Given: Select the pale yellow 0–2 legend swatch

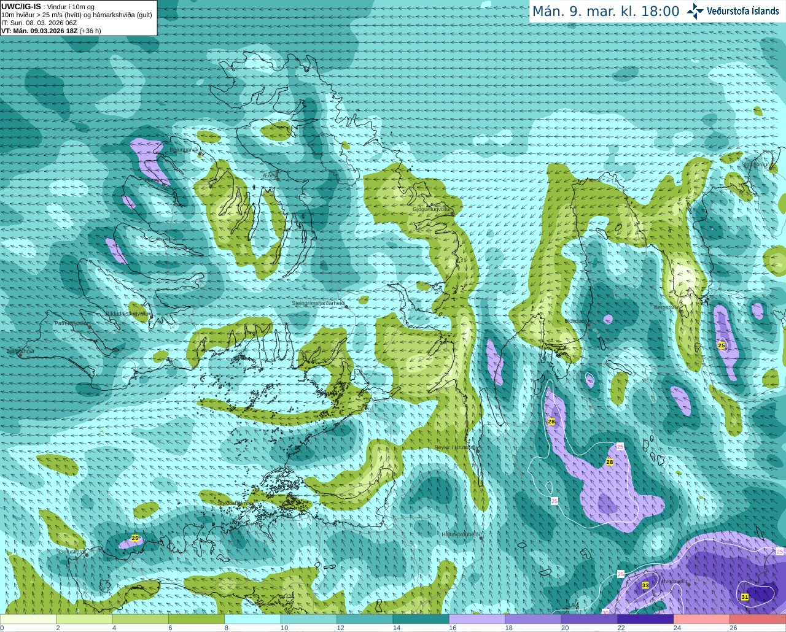Looking at the screenshot, I should (28, 619).
